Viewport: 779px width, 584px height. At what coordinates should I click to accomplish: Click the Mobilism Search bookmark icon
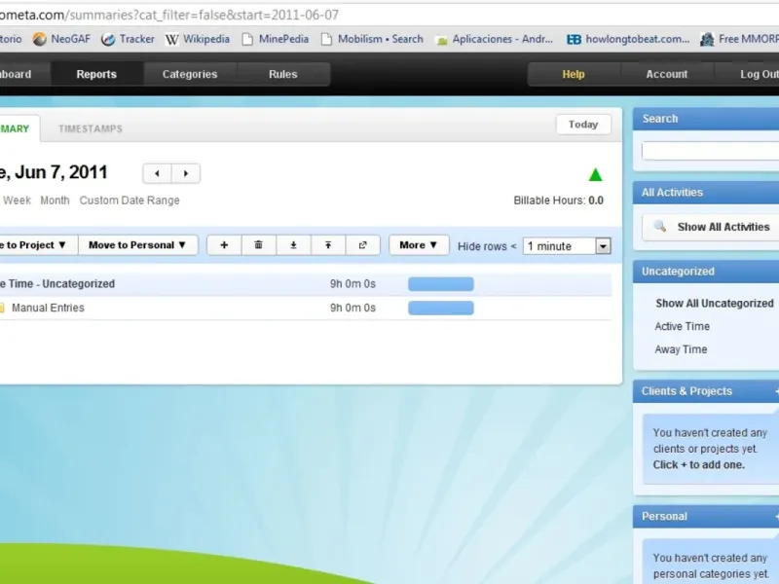[326, 39]
